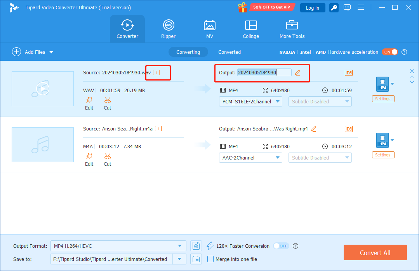
Task: Open Output Format MP4 H.264/HEVC dropdown
Action: click(118, 246)
